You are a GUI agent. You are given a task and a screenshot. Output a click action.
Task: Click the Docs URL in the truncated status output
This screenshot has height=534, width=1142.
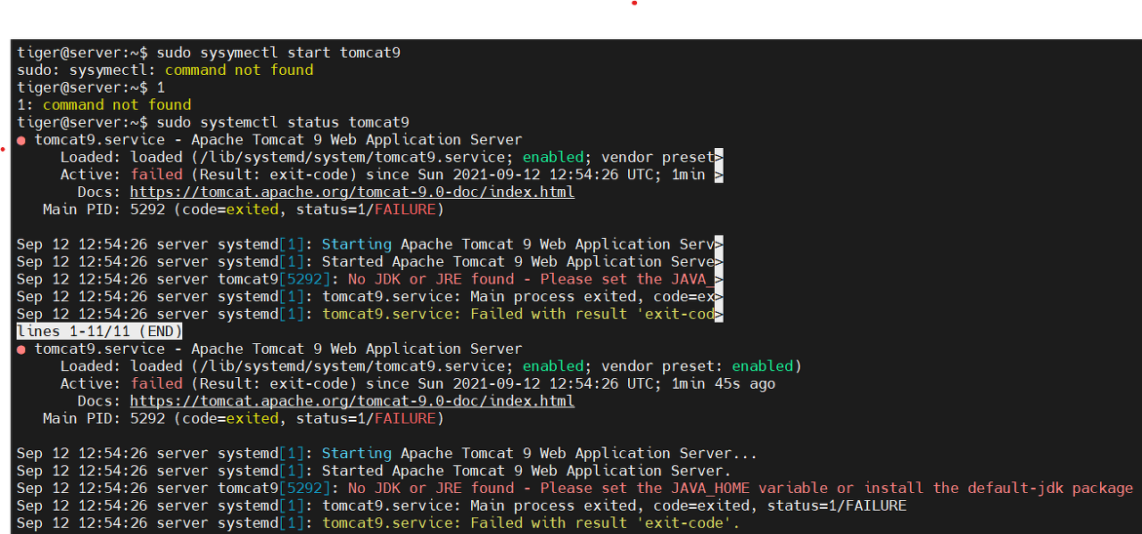[x=352, y=192]
